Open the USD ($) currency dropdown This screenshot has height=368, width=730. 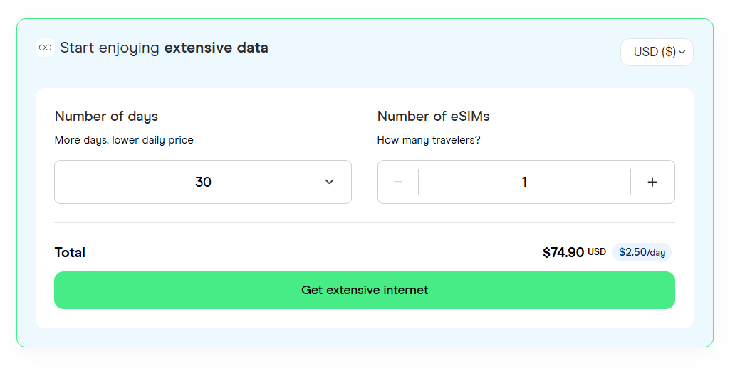[x=657, y=52]
